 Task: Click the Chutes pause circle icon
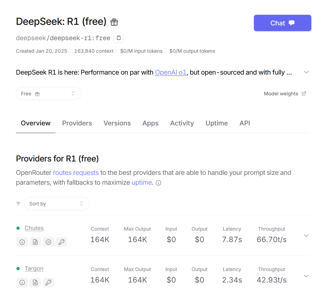(48, 242)
